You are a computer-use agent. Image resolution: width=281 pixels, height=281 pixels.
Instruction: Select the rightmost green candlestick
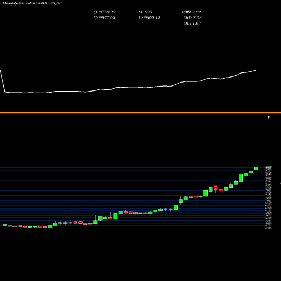coord(256,169)
